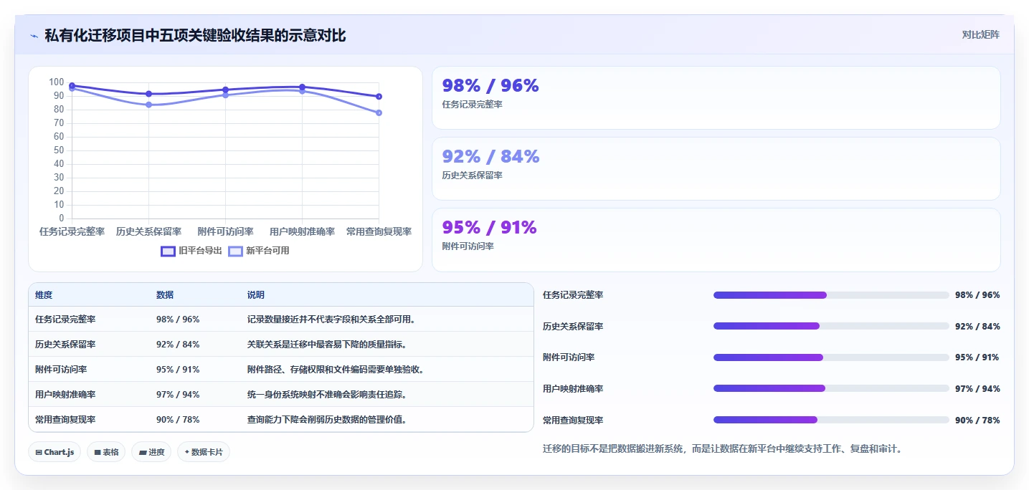Click the 说明 table column header
The height and width of the screenshot is (490, 1029).
[256, 295]
